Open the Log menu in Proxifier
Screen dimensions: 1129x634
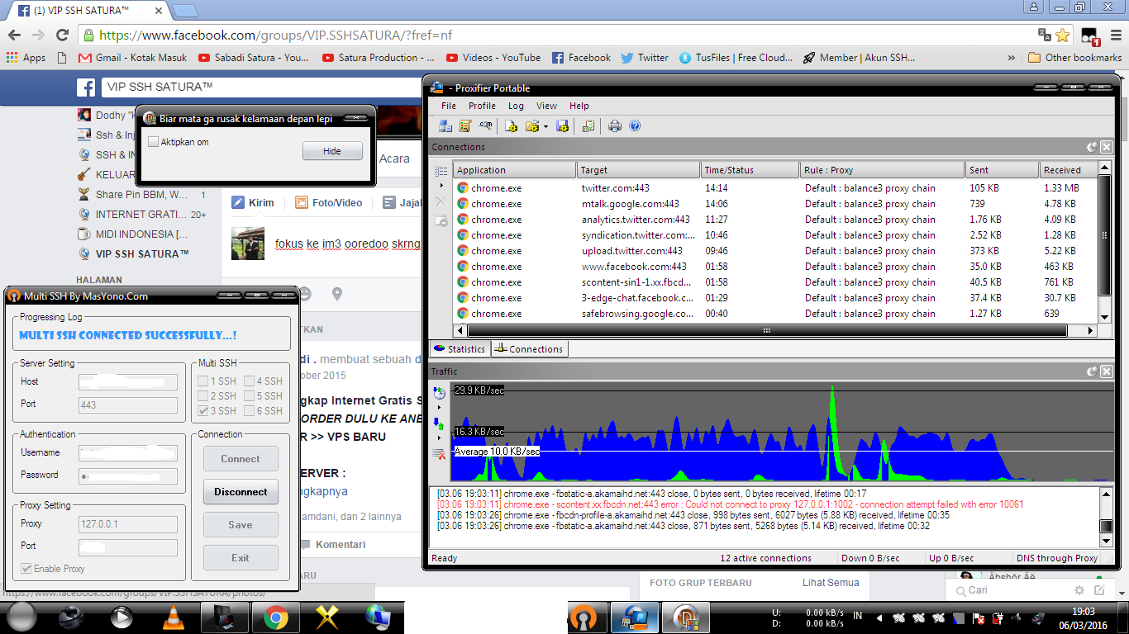coord(516,106)
